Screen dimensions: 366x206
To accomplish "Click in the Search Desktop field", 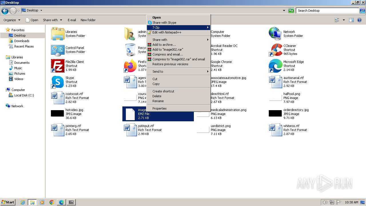I will click(x=327, y=11).
